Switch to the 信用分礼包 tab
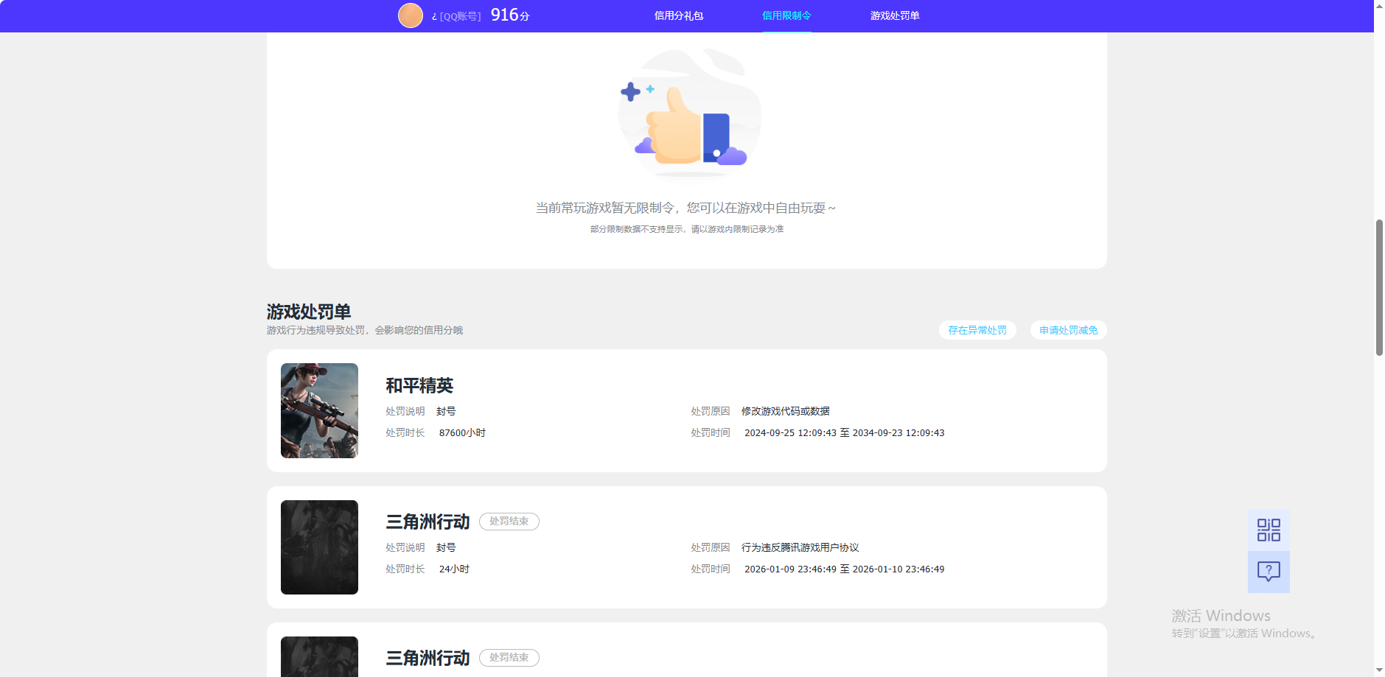The width and height of the screenshot is (1385, 677). 679,15
